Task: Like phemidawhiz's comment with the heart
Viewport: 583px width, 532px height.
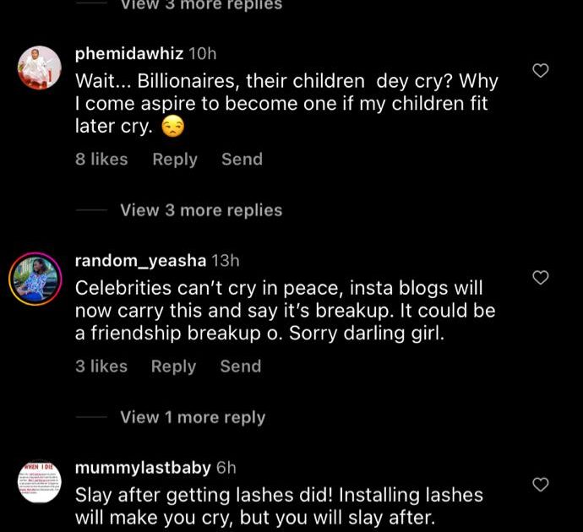Action: point(541,70)
